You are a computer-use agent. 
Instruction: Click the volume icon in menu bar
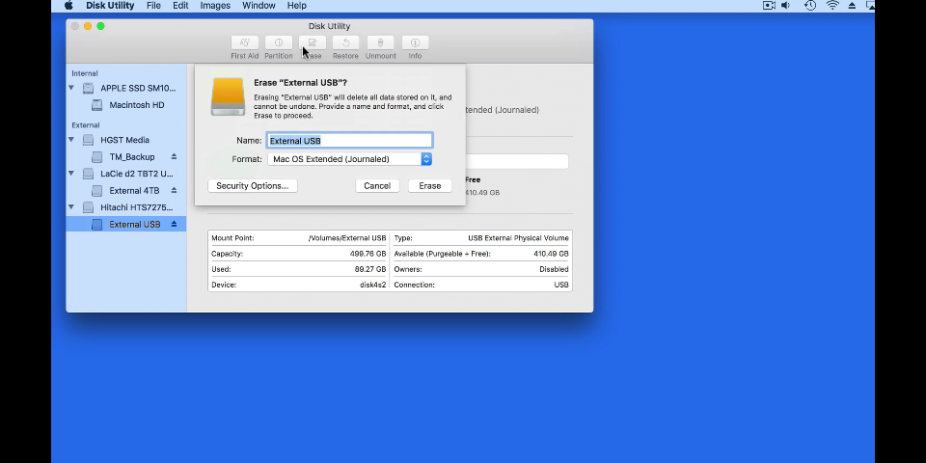pos(786,6)
